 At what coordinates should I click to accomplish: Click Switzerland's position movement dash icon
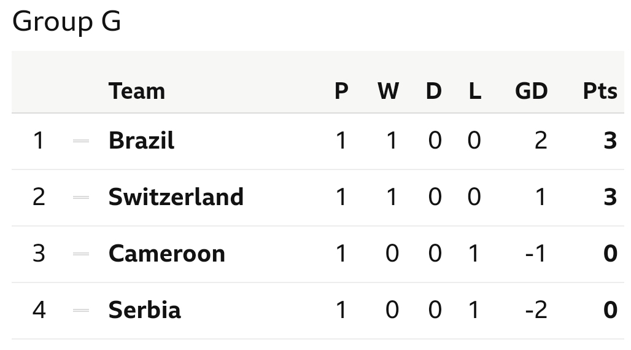81,198
